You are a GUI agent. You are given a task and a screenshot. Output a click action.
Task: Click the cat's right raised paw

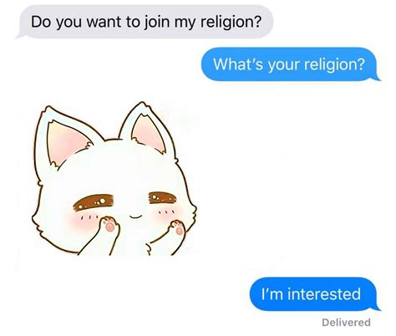coord(177,228)
